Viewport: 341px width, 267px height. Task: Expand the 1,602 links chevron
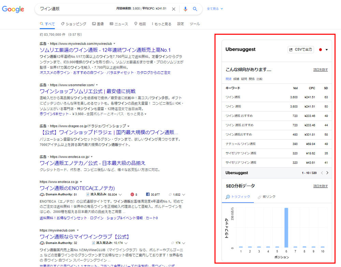184,194
